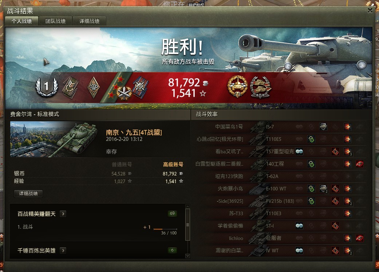Image resolution: width=379 pixels, height=272 pixels.
Task: Click the kill icon on 140工程 row
Action: click(x=360, y=164)
